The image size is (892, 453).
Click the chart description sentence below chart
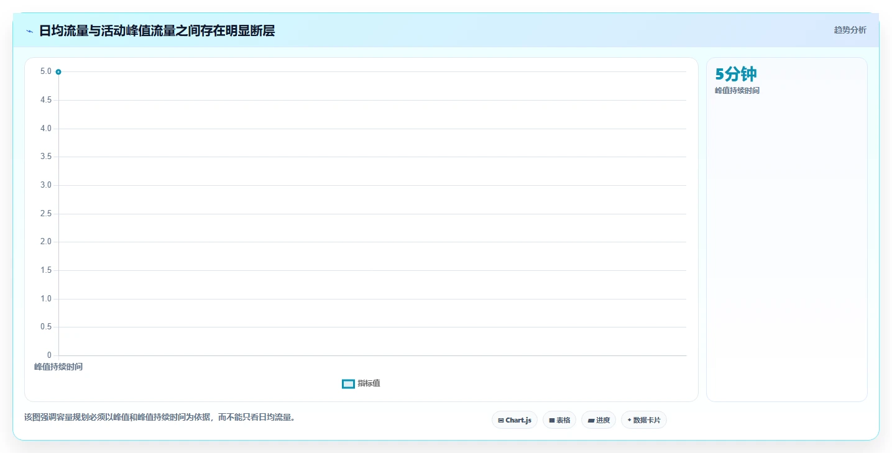click(x=161, y=417)
